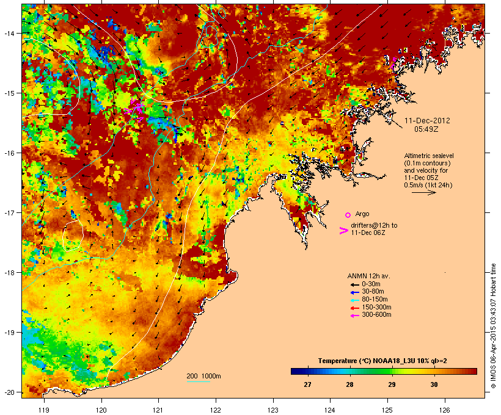Click the '200 1000m' isobath label

point(203,376)
